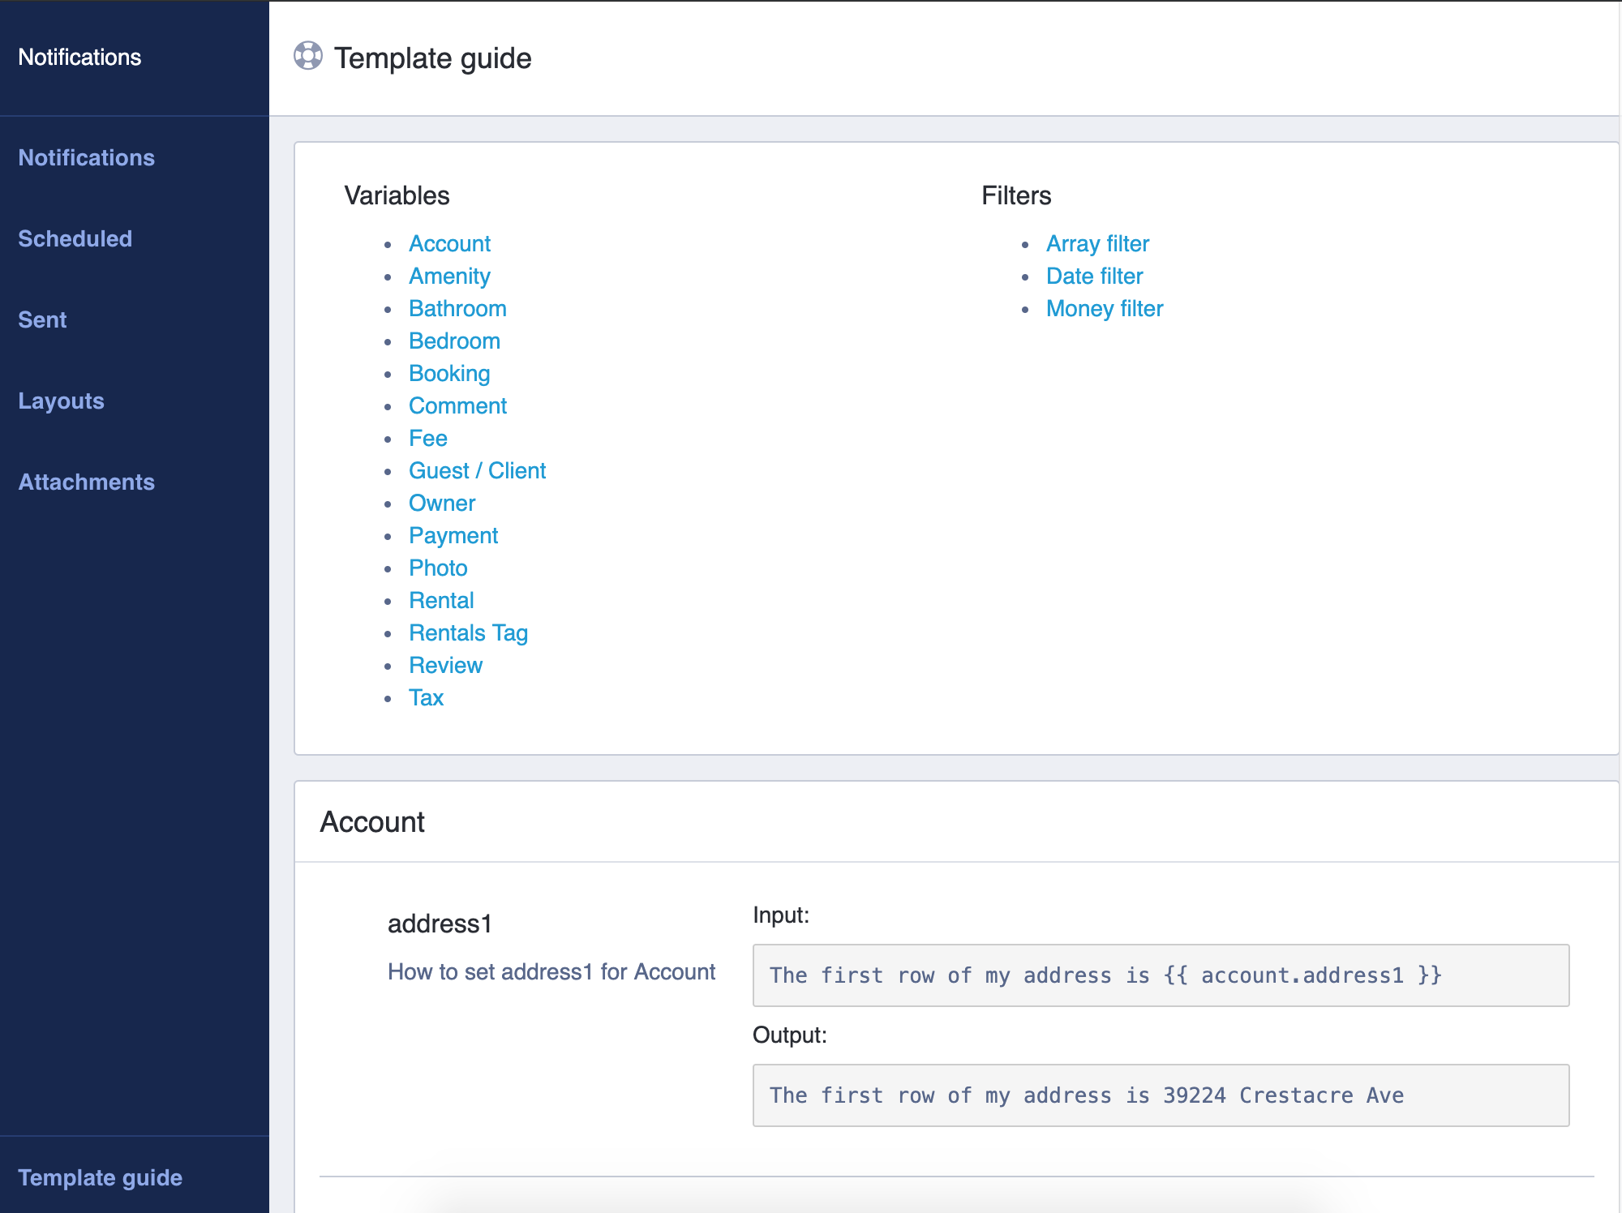Click the Money filter link
This screenshot has height=1213, width=1622.
pyautogui.click(x=1104, y=308)
